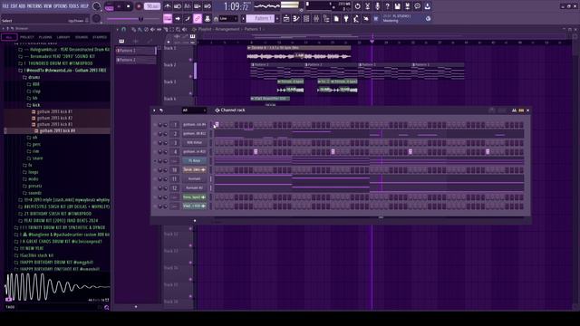
Task: Click the main volume knob
Action: (96, 6)
